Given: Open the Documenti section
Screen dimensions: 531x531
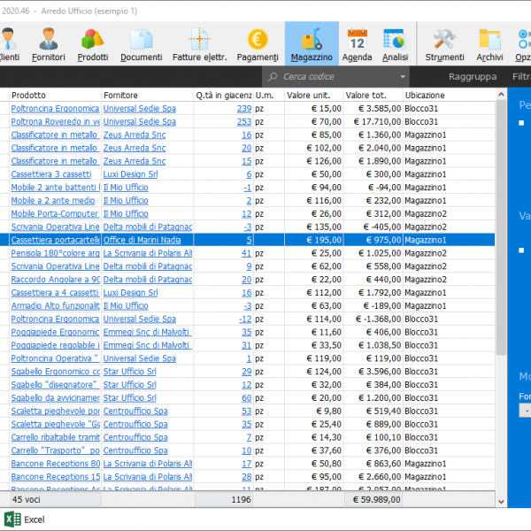Looking at the screenshot, I should pos(142,43).
